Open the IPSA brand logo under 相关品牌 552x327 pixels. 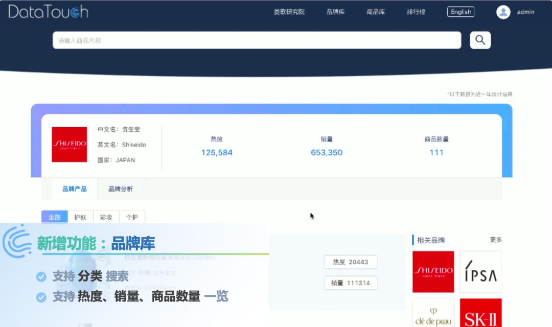pos(480,271)
